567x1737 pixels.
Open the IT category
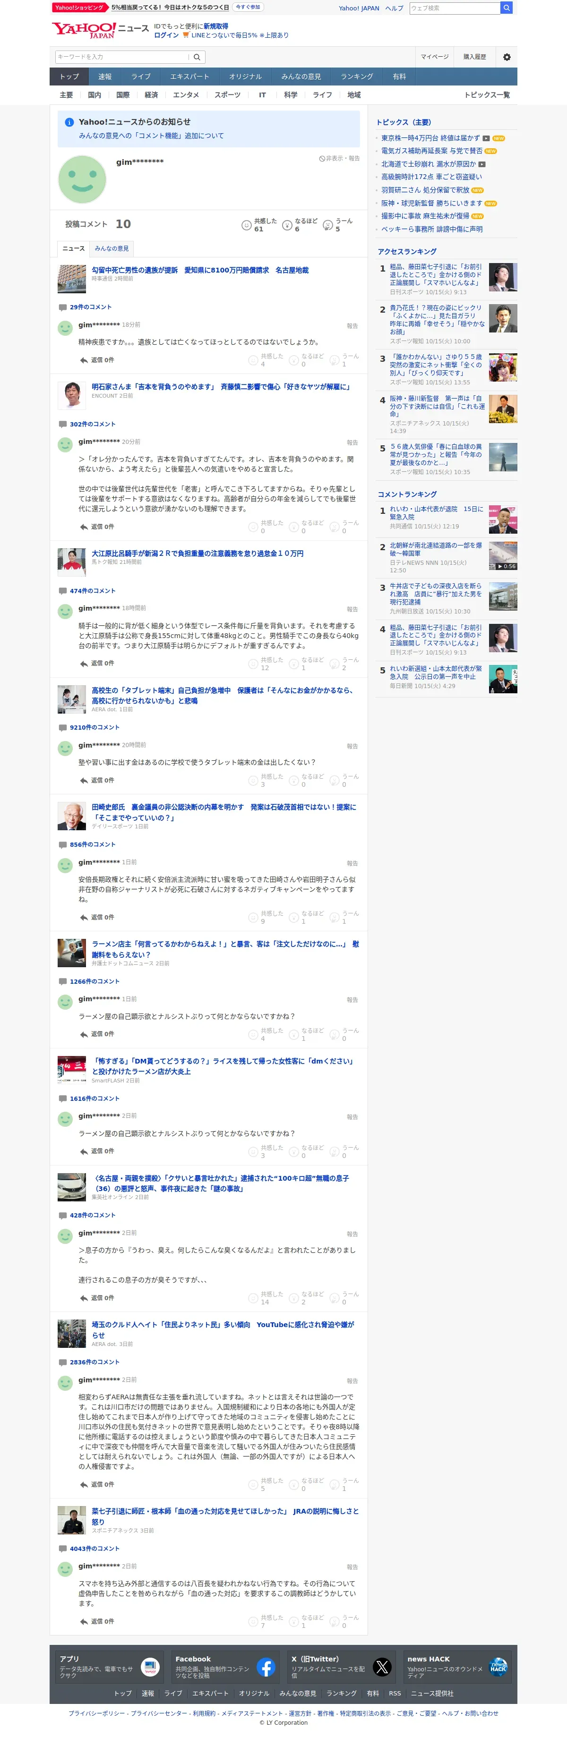pos(262,95)
